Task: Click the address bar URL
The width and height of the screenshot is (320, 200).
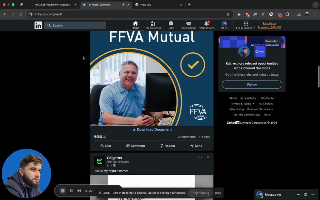Action: tap(48, 14)
